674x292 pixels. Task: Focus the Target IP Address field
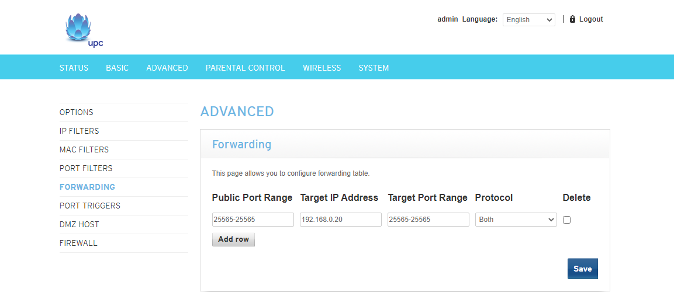pyautogui.click(x=340, y=220)
